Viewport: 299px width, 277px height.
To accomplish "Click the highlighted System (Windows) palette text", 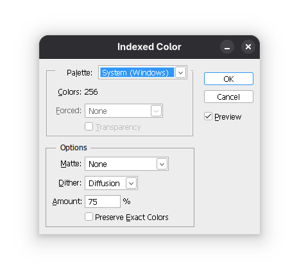I will point(137,72).
